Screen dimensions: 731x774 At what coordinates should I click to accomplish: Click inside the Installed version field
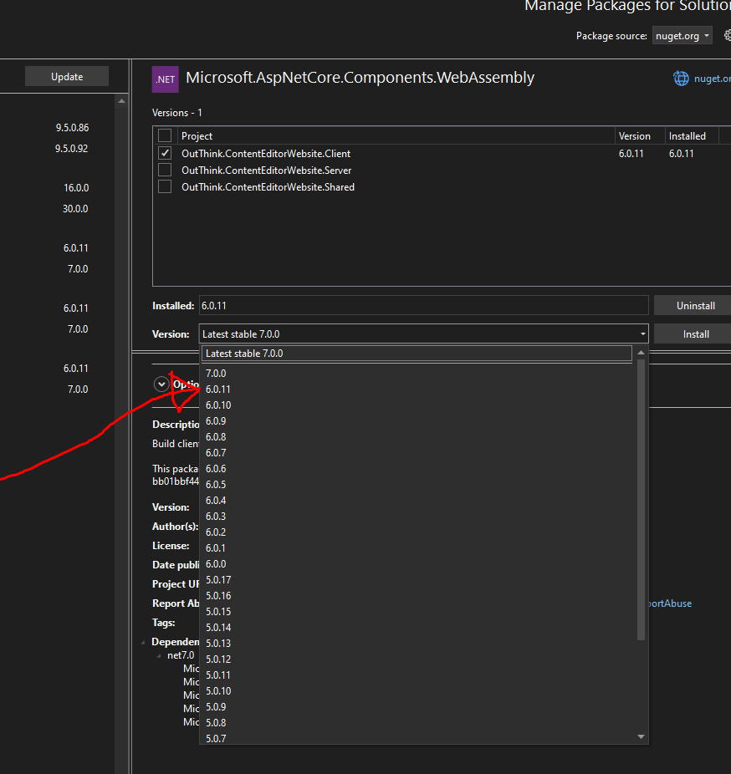click(418, 305)
